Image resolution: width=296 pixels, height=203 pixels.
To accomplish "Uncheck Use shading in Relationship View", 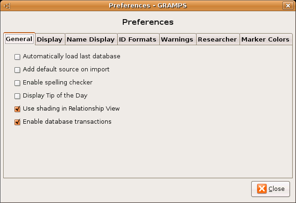I will click(x=18, y=109).
